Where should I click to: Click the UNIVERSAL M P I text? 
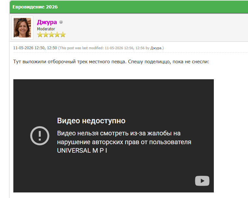point(82,150)
